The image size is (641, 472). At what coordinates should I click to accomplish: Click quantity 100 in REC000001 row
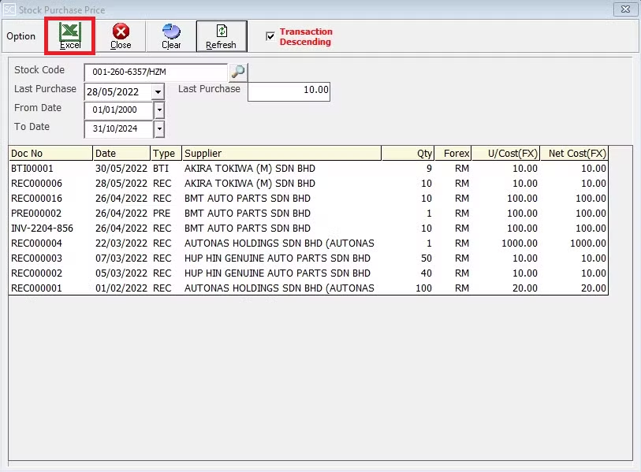tap(423, 288)
